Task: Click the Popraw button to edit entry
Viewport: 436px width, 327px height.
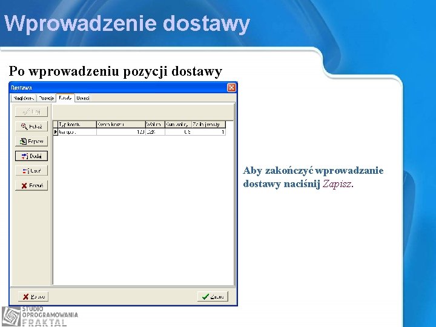Action: pos(31,141)
